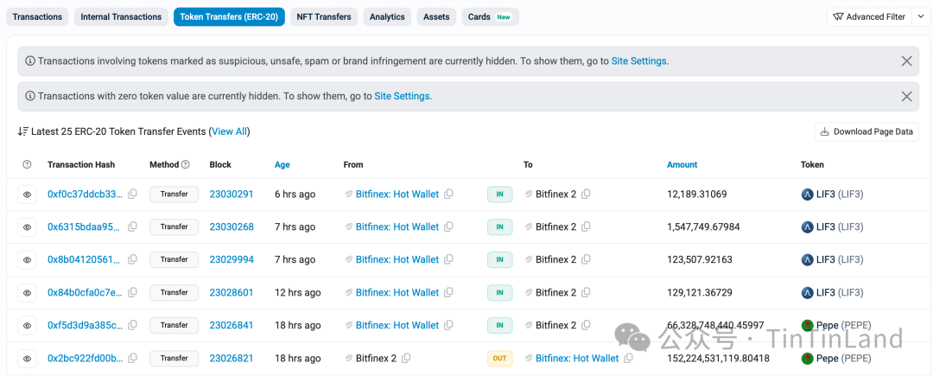Copy Bitfinex 2 From address, block 23026821
Viewport: 933px width, 376px height.
point(406,358)
